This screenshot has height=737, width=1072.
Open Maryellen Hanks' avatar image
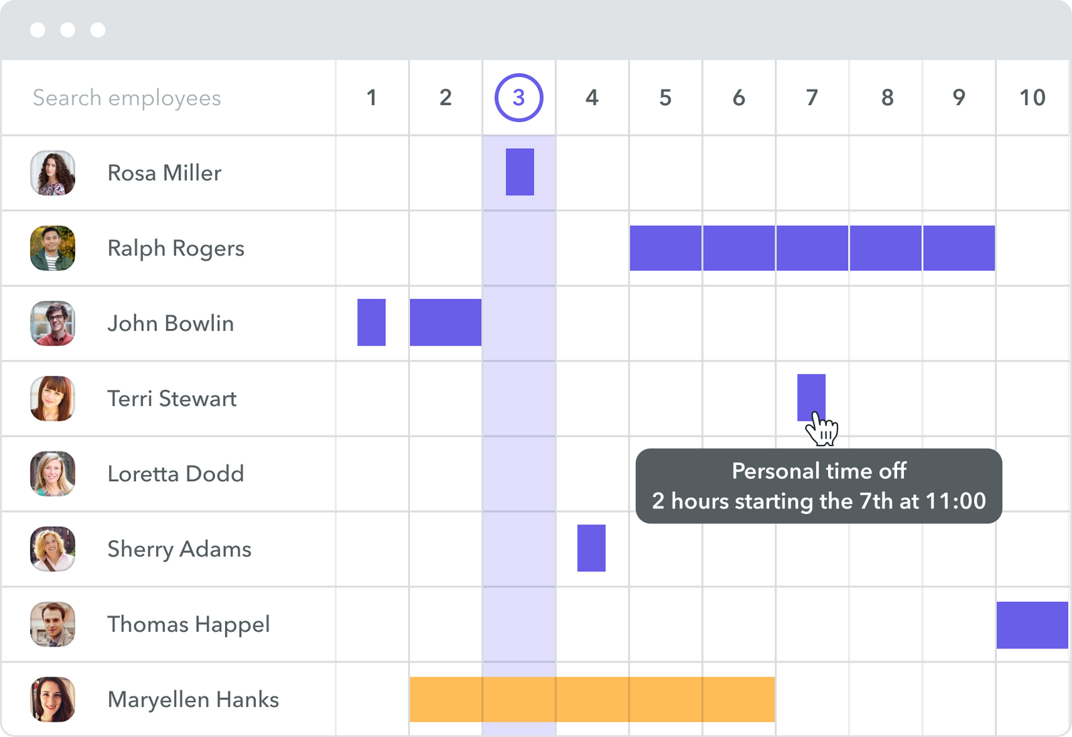pyautogui.click(x=52, y=699)
